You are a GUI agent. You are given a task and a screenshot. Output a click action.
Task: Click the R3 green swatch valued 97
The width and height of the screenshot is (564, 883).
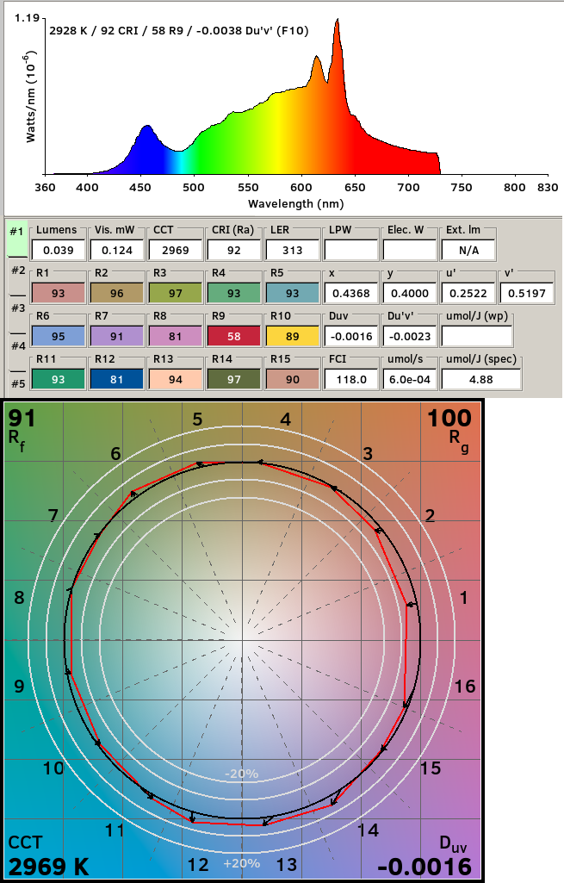point(176,294)
